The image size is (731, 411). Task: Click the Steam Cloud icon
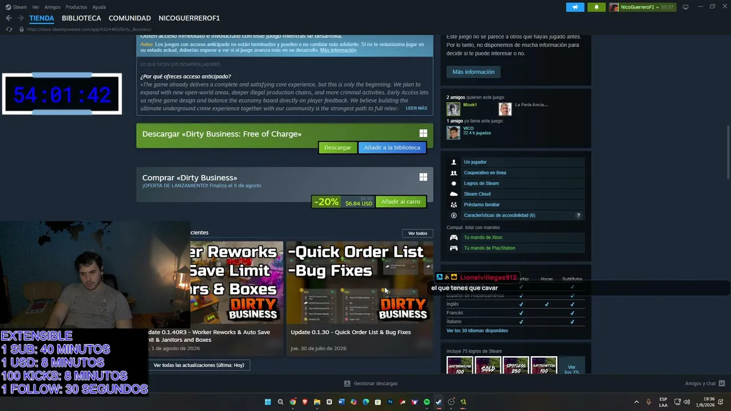click(x=454, y=194)
